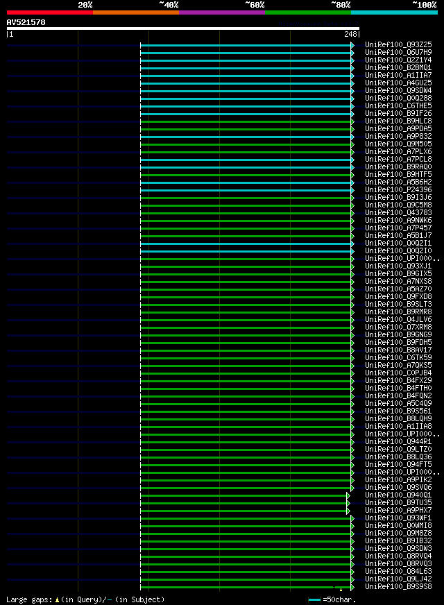Open hit UniRef100_B9S9S8
The width and height of the screenshot is (444, 605).
pyautogui.click(x=398, y=587)
